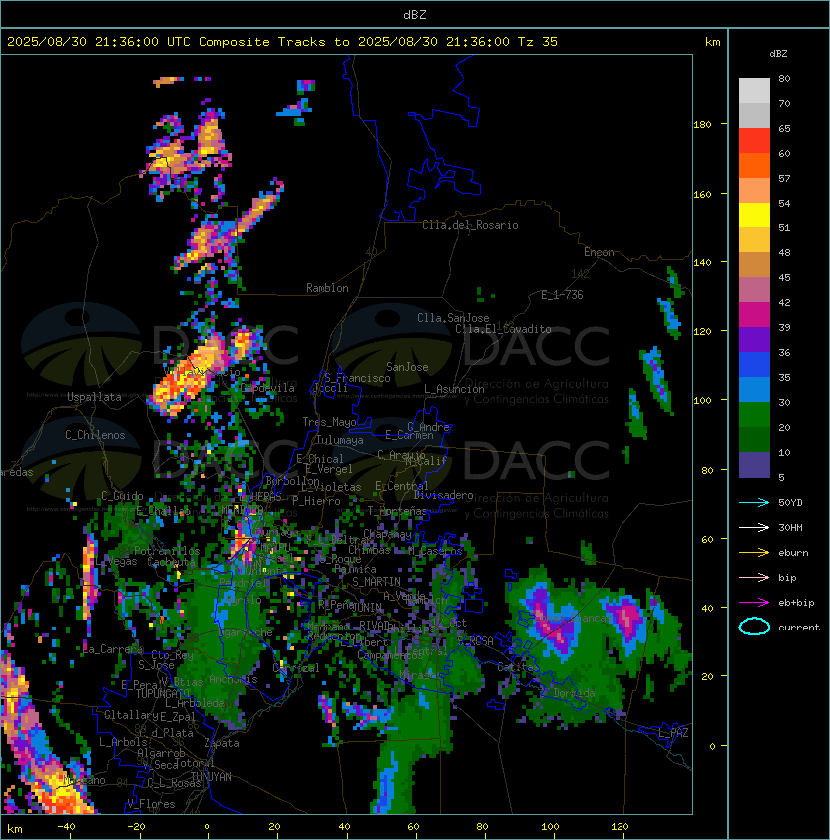
Task: Click the Potrerillos map label
Action: tap(167, 551)
